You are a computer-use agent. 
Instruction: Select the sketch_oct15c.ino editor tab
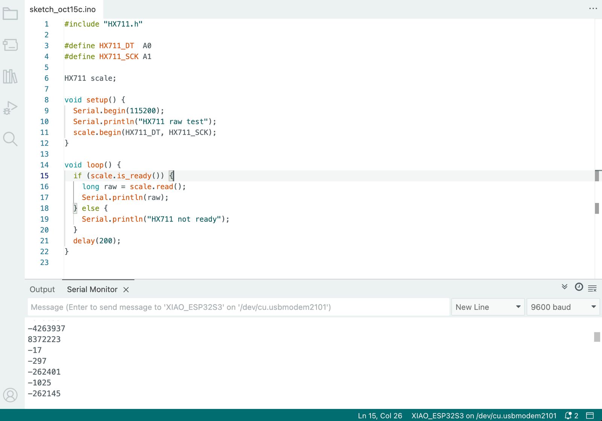click(63, 9)
